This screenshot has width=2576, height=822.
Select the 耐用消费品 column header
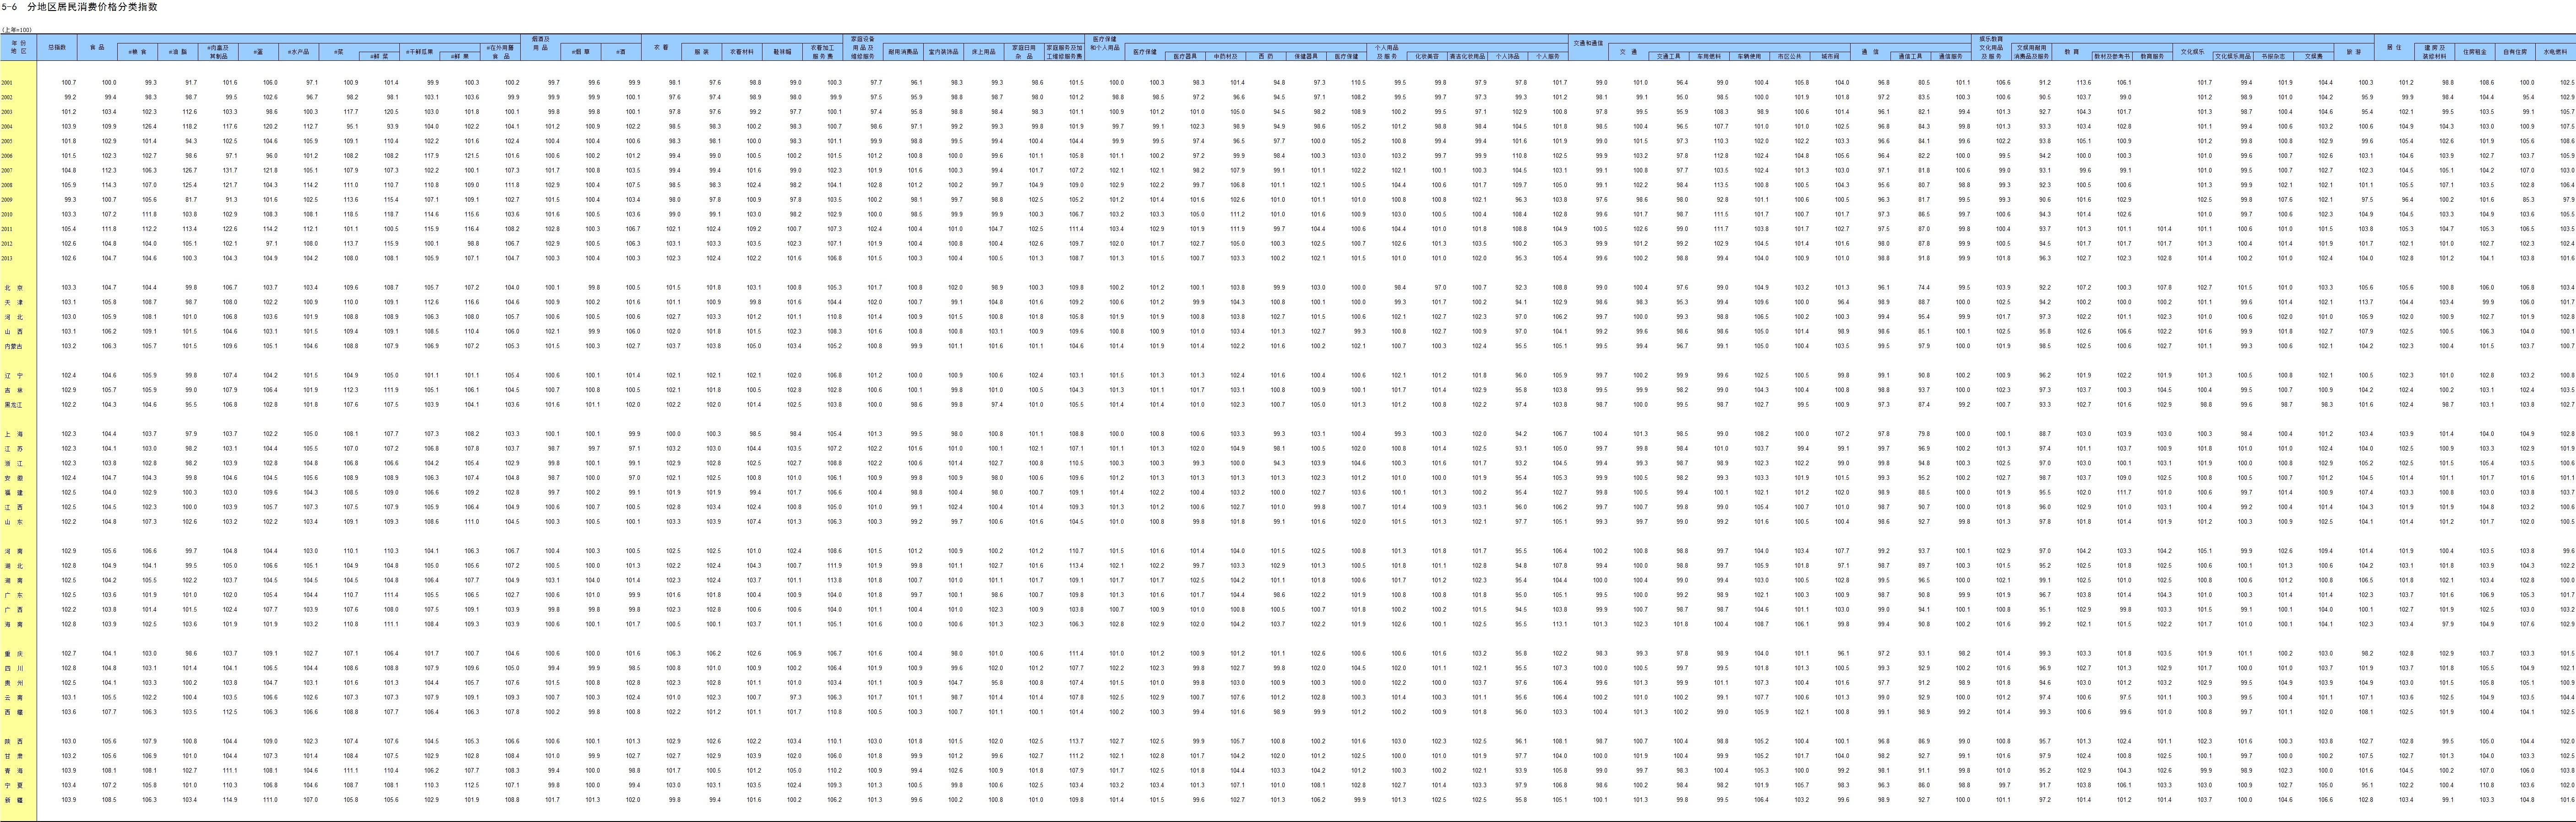[x=903, y=52]
